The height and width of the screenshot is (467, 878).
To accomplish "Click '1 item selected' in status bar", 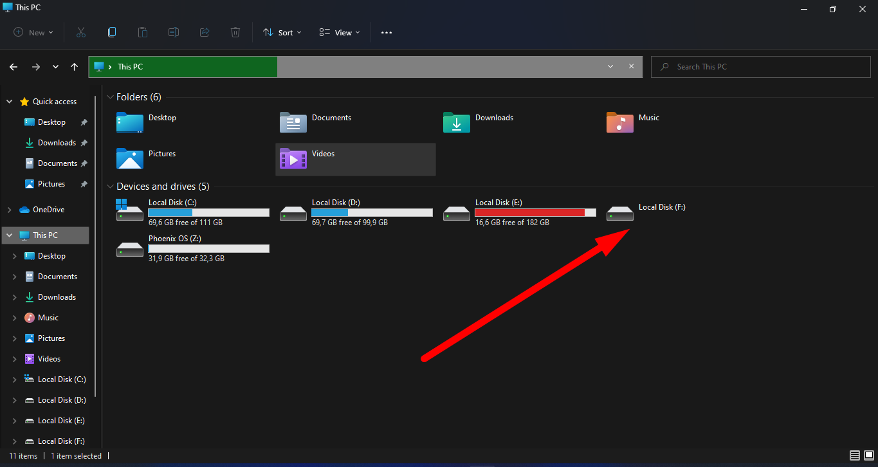I will coord(76,455).
